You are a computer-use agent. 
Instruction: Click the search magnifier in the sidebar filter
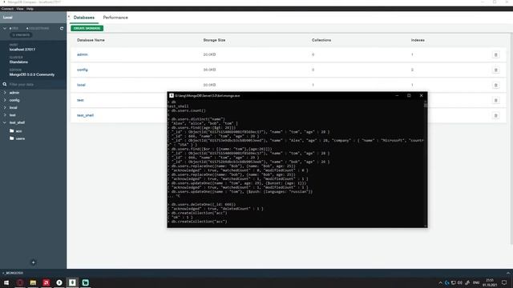(5, 84)
